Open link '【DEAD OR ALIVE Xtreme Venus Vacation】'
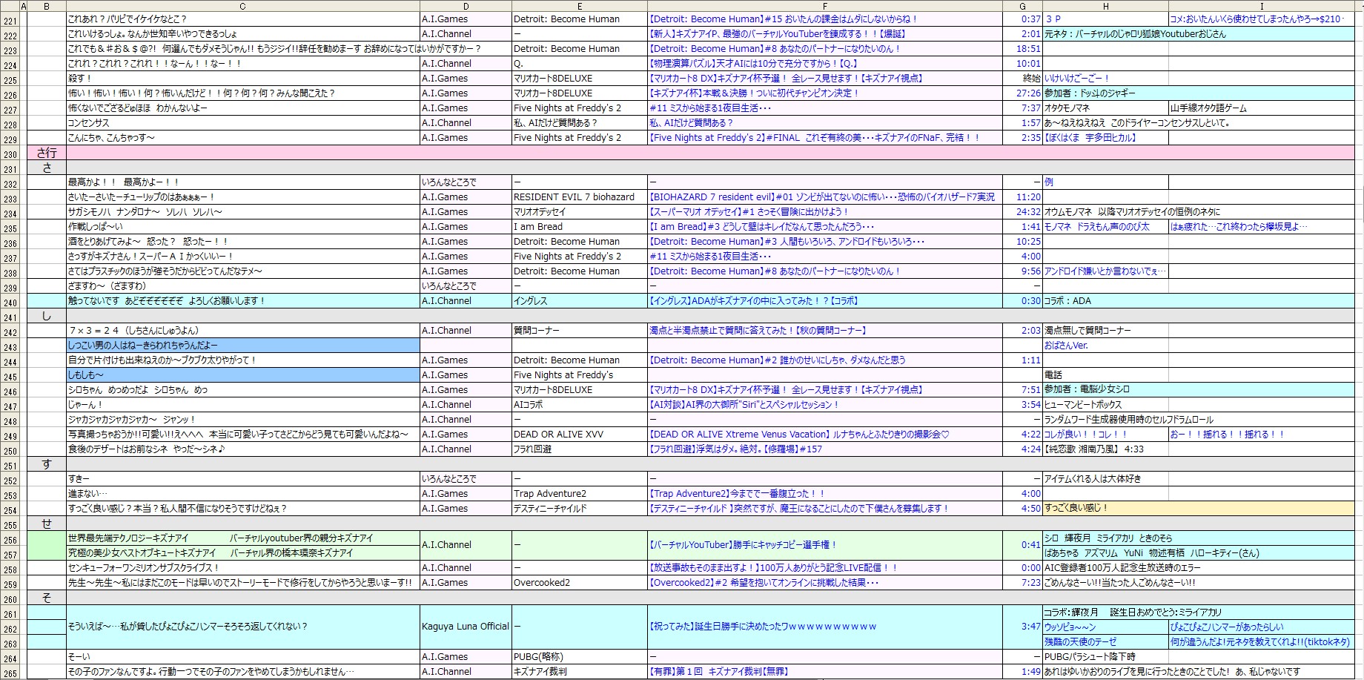This screenshot has height=680, width=1364. pos(739,435)
